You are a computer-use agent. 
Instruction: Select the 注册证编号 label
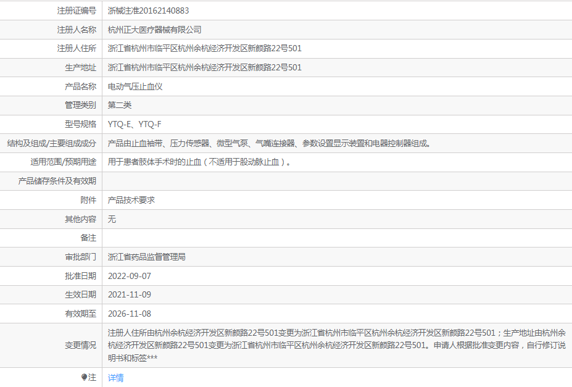pos(77,10)
